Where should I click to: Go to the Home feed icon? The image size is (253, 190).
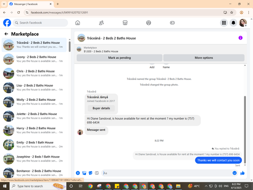pyautogui.click(x=77, y=23)
